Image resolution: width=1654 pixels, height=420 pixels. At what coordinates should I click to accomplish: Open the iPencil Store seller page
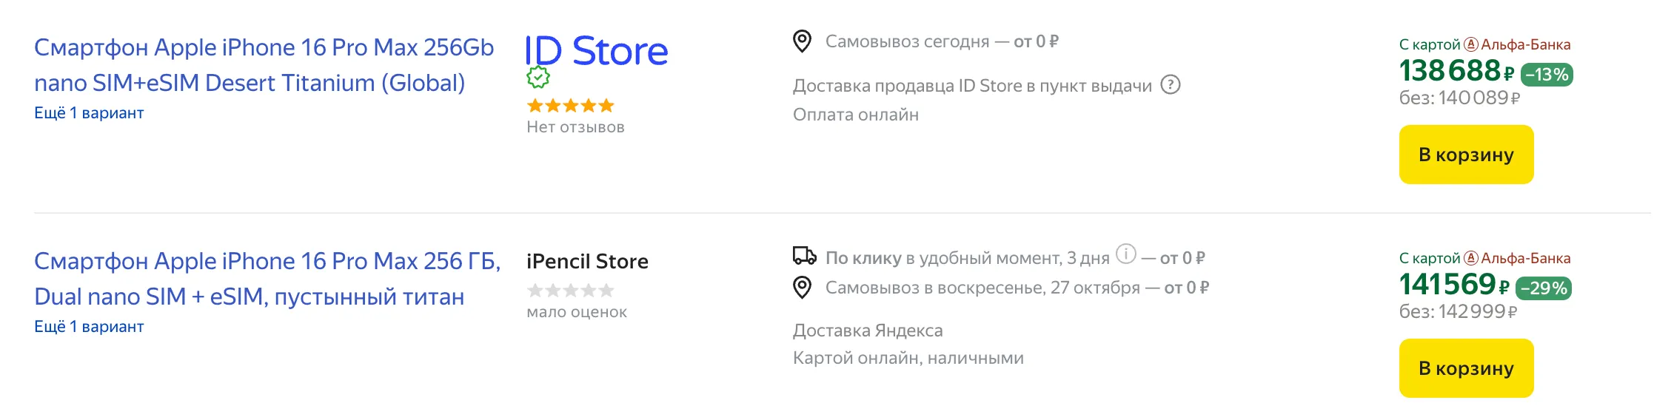tap(587, 262)
